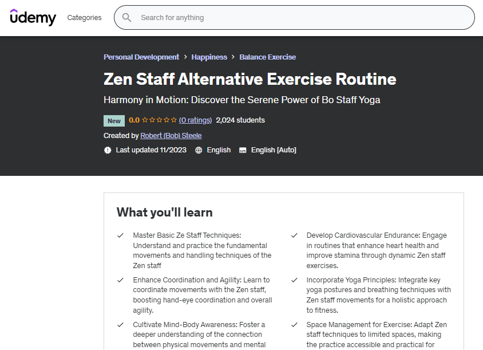Open the Happiness breadcrumb link
Screen dimensions: 483x350
pos(209,57)
